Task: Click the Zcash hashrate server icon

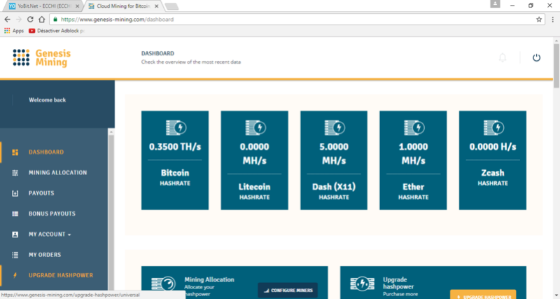Action: [493, 127]
